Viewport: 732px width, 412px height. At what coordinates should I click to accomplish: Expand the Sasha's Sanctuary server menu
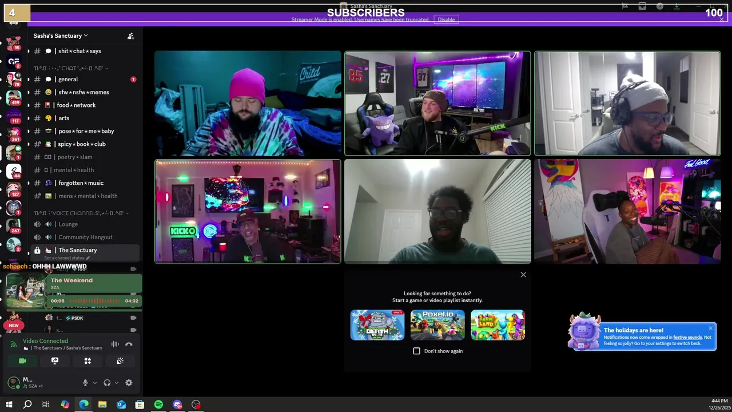click(x=61, y=35)
